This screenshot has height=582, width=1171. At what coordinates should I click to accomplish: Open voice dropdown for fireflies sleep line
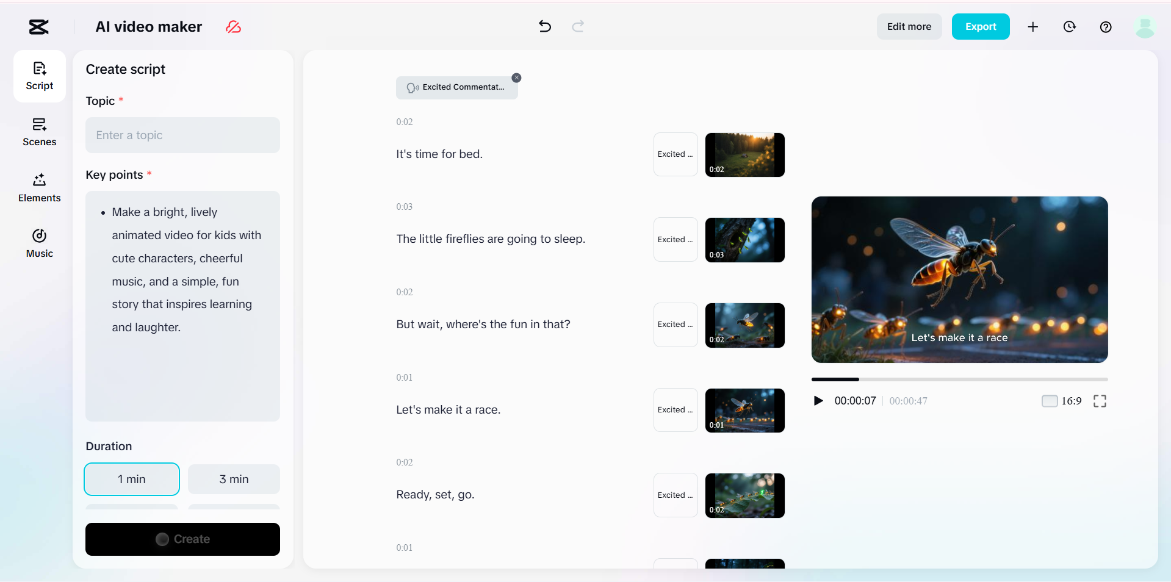point(676,240)
